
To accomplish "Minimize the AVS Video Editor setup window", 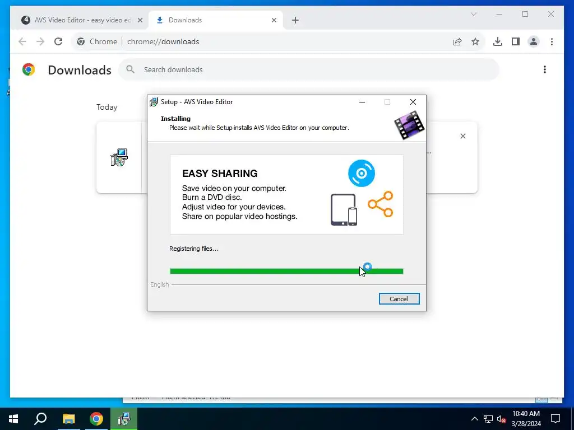I will (362, 102).
